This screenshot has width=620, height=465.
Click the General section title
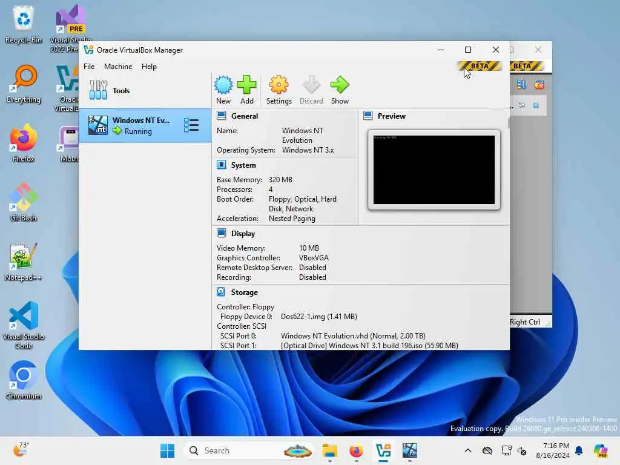tap(245, 116)
